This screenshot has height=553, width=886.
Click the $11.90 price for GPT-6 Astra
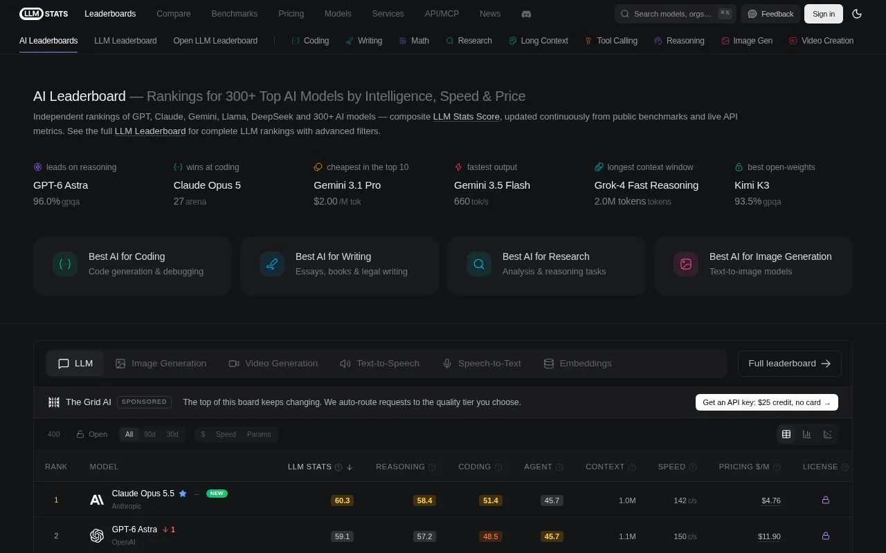[769, 536]
